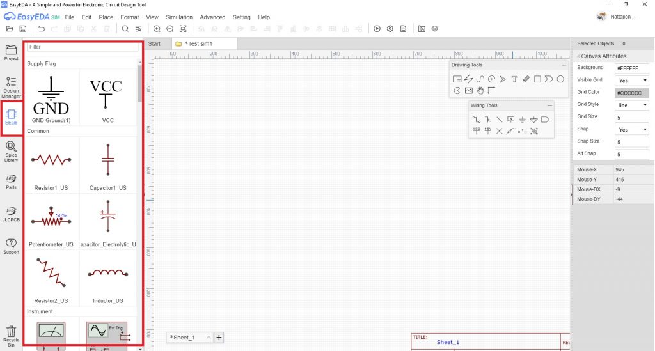Click the Grid Color #CCCCCC swatch
This screenshot has height=351, width=655.
(x=632, y=93)
